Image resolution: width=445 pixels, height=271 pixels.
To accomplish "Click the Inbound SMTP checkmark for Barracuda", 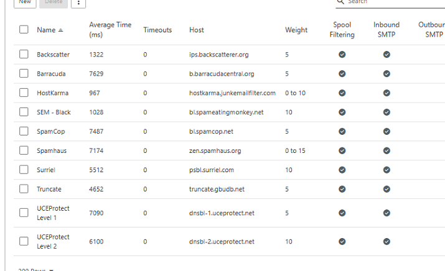I will click(386, 74).
